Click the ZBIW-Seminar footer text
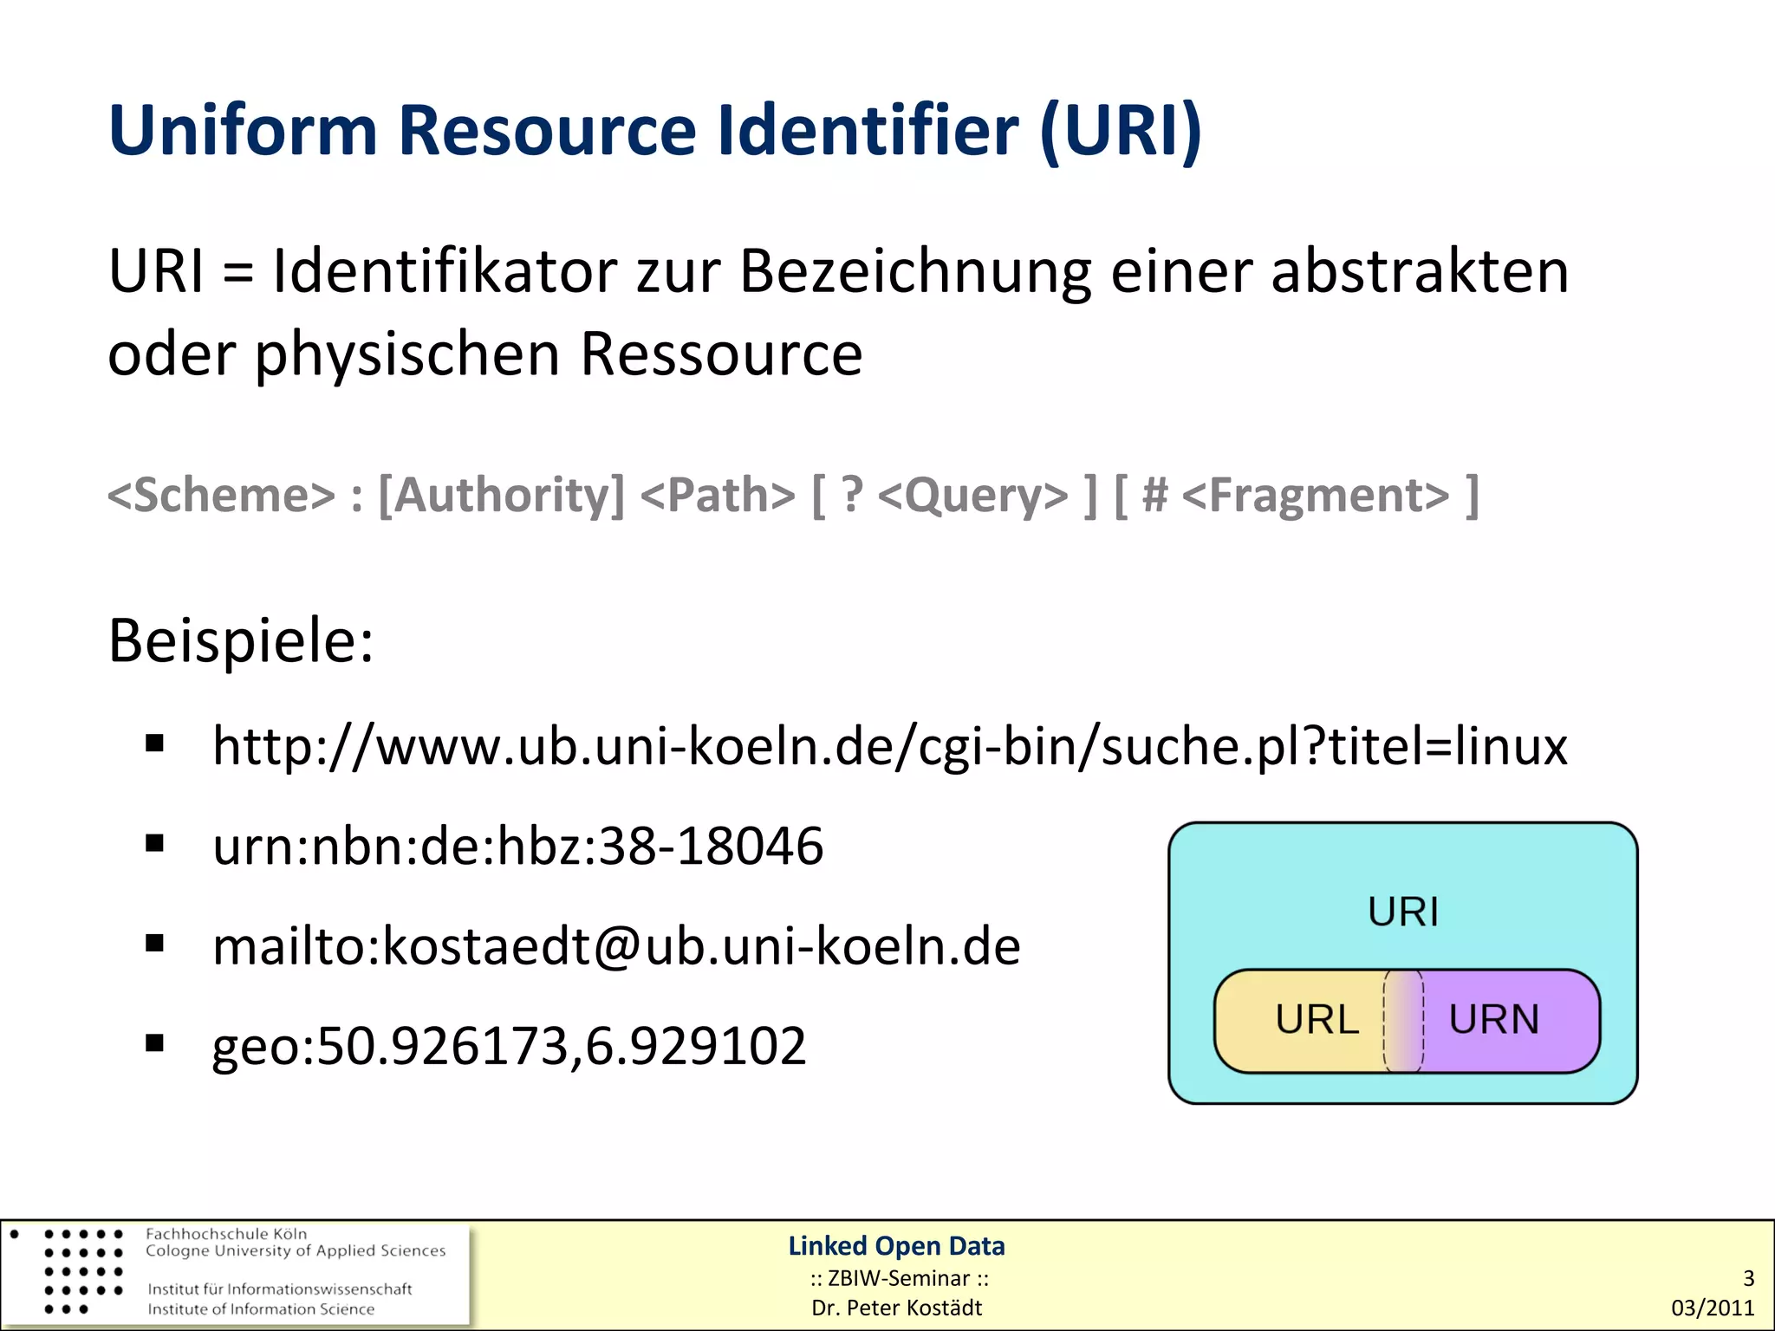 click(x=899, y=1278)
